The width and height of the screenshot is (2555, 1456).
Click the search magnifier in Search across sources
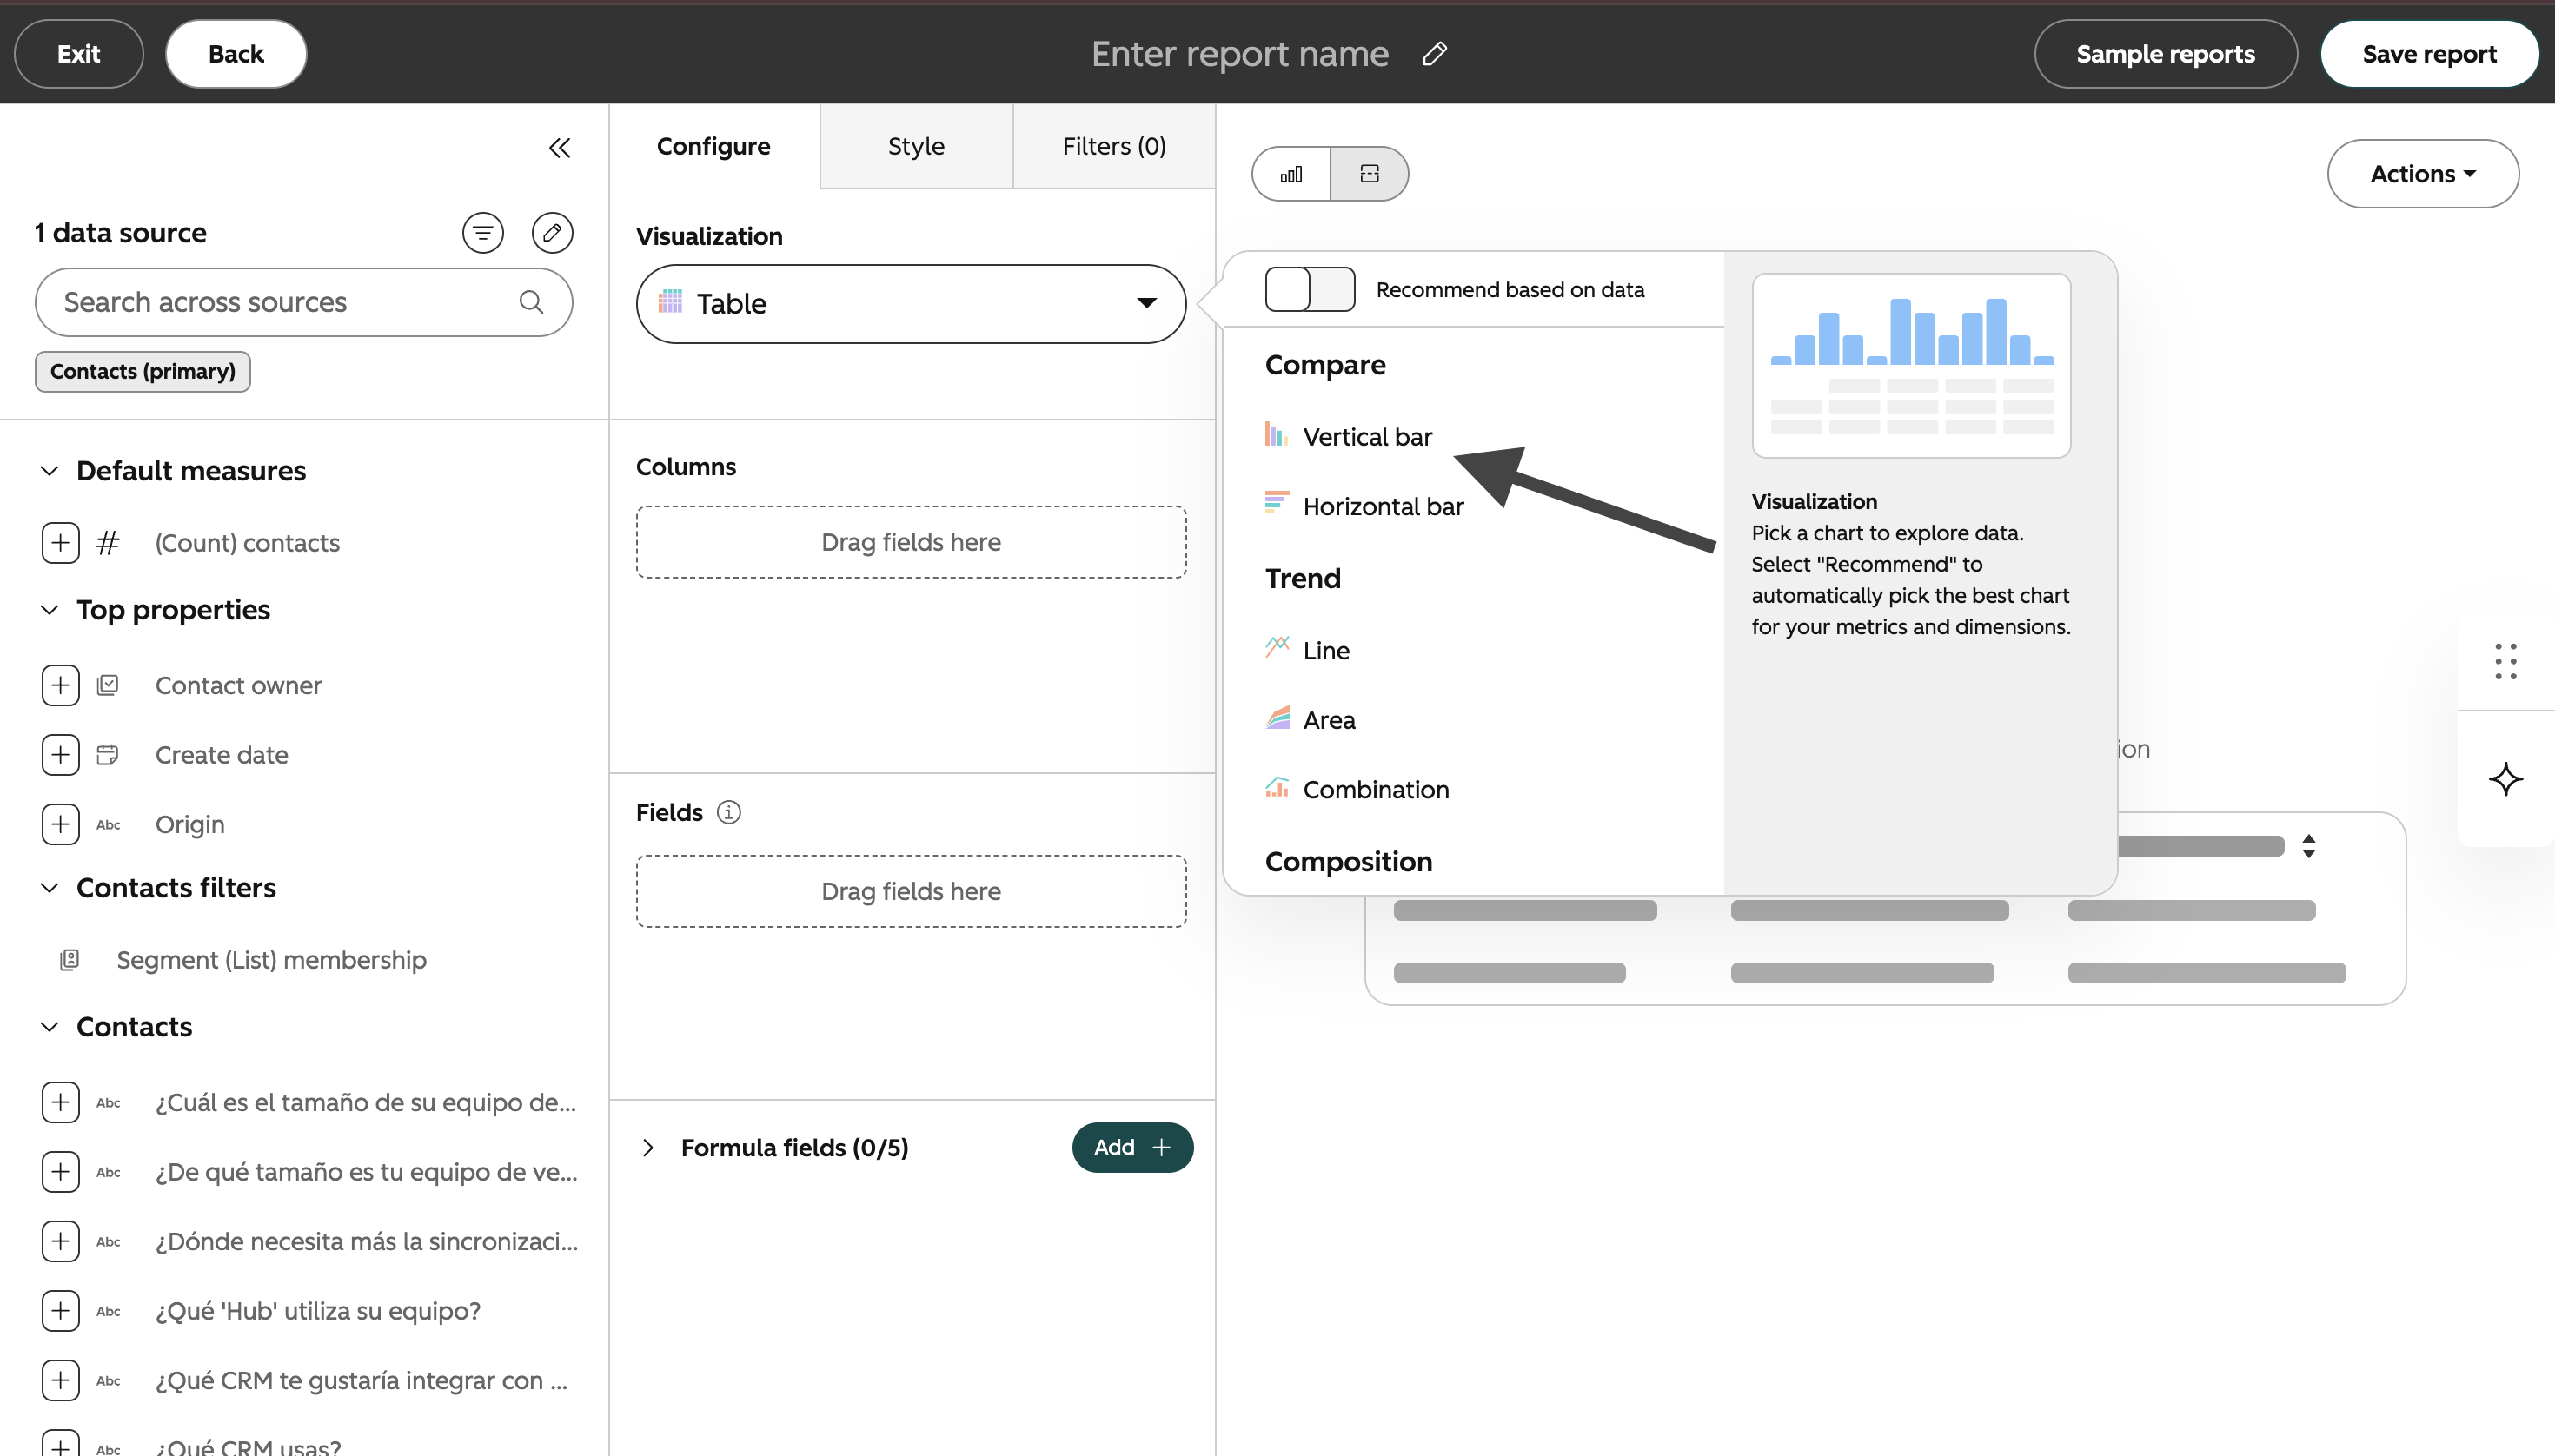(x=531, y=302)
